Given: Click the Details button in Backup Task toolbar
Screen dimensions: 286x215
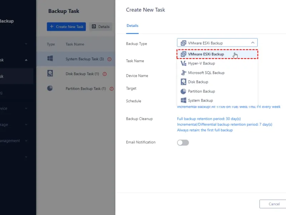Looking at the screenshot, I should coord(101,27).
